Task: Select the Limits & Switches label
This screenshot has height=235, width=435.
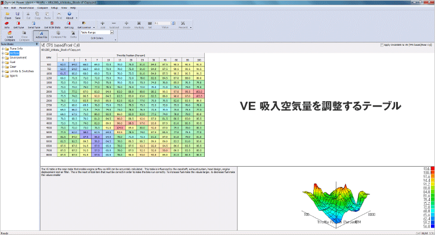Action: tap(21, 71)
